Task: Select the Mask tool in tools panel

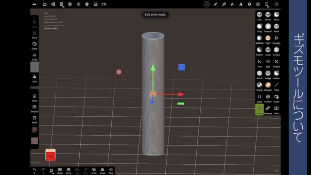Action: coord(276,28)
